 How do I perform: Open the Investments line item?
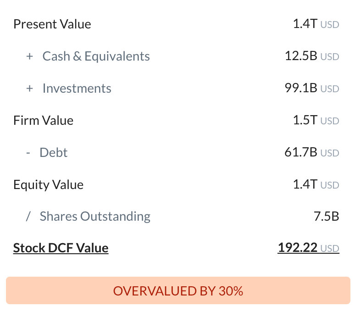click(77, 88)
